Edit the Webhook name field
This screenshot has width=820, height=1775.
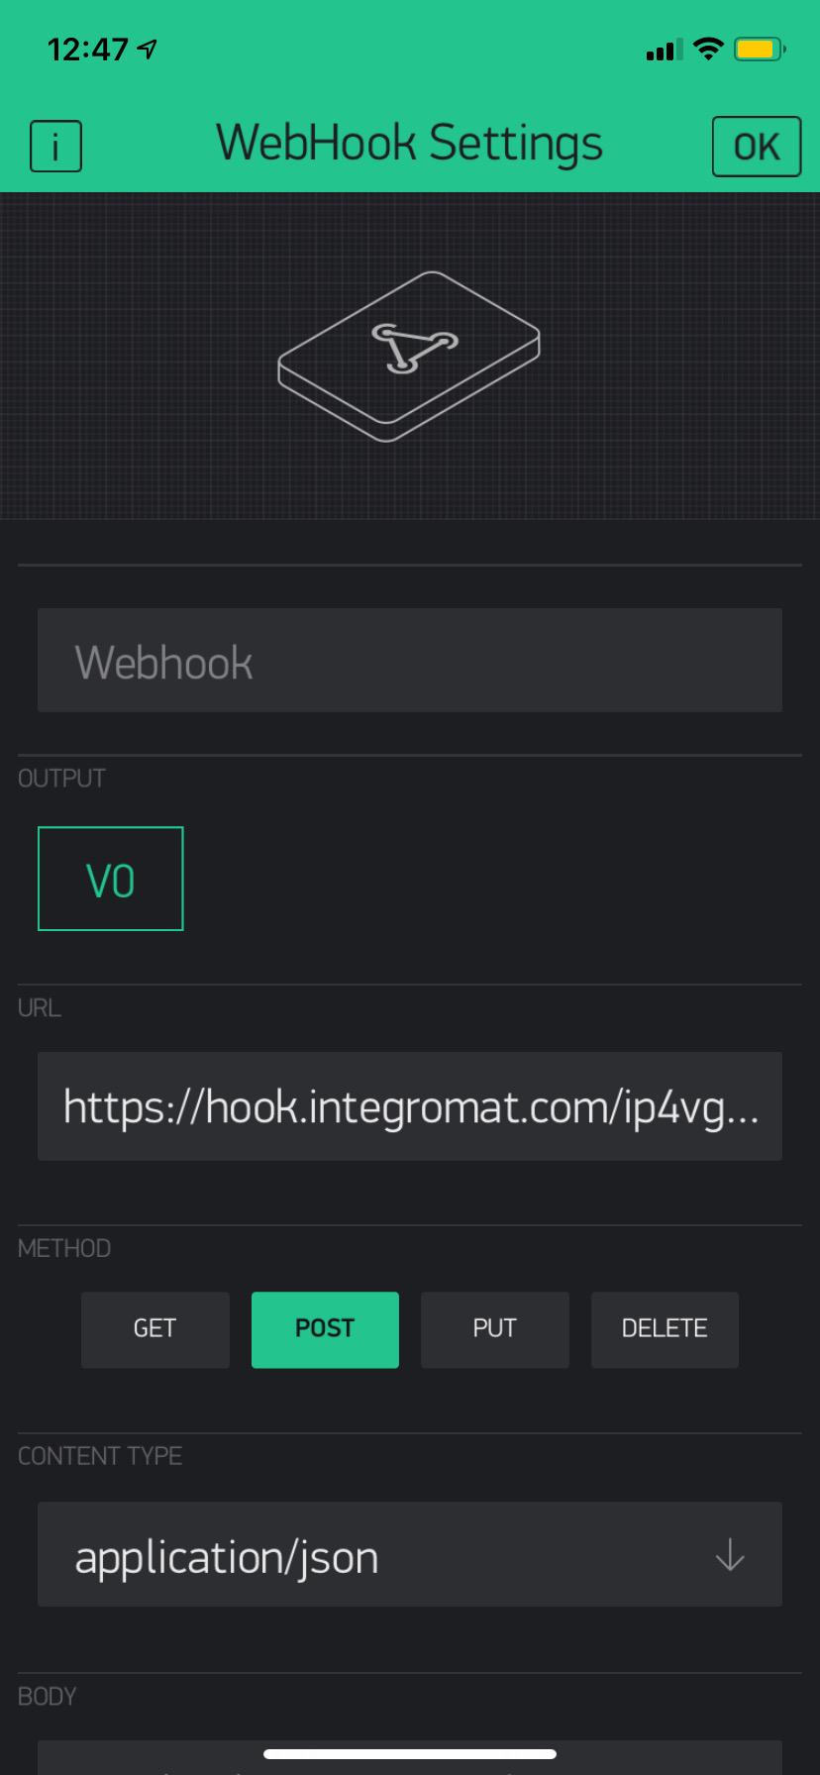click(x=410, y=660)
